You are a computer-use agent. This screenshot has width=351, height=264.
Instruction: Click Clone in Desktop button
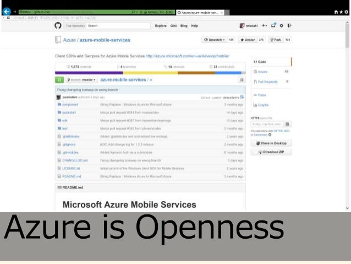(271, 143)
